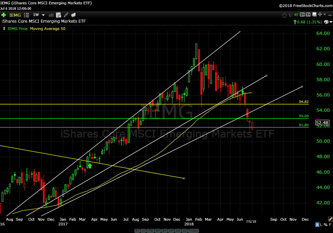Expand the 1W timeframe dropdown
The image size is (333, 233).
click(x=43, y=15)
